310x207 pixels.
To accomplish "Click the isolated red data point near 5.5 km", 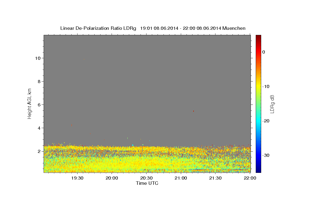I will tap(193, 111).
